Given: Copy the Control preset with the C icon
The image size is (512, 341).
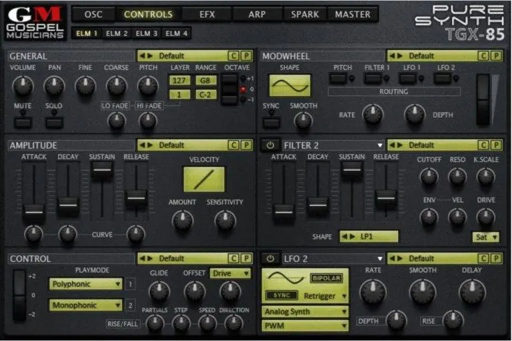Looking at the screenshot, I should (x=233, y=258).
